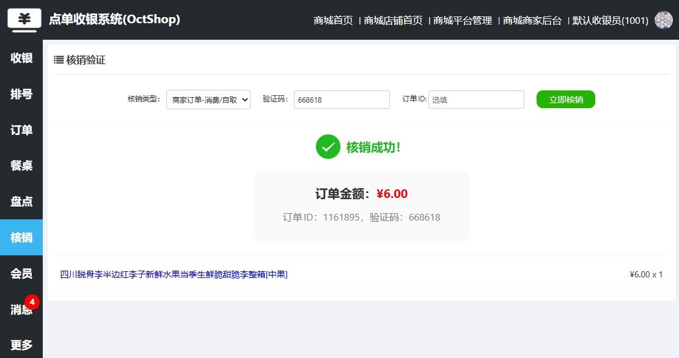Image resolution: width=679 pixels, height=358 pixels.
Task: Open 更多 in the sidebar
Action: point(21,345)
